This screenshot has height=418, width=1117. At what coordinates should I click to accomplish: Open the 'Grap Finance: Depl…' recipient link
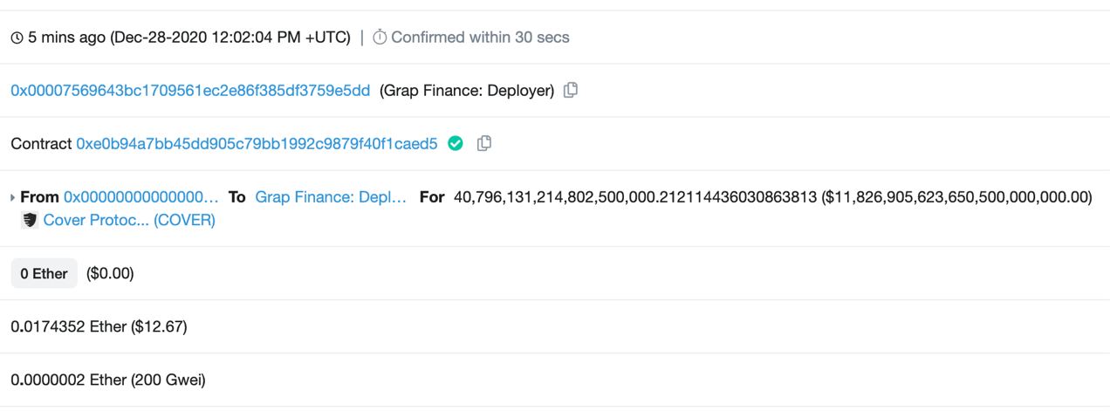(x=331, y=197)
